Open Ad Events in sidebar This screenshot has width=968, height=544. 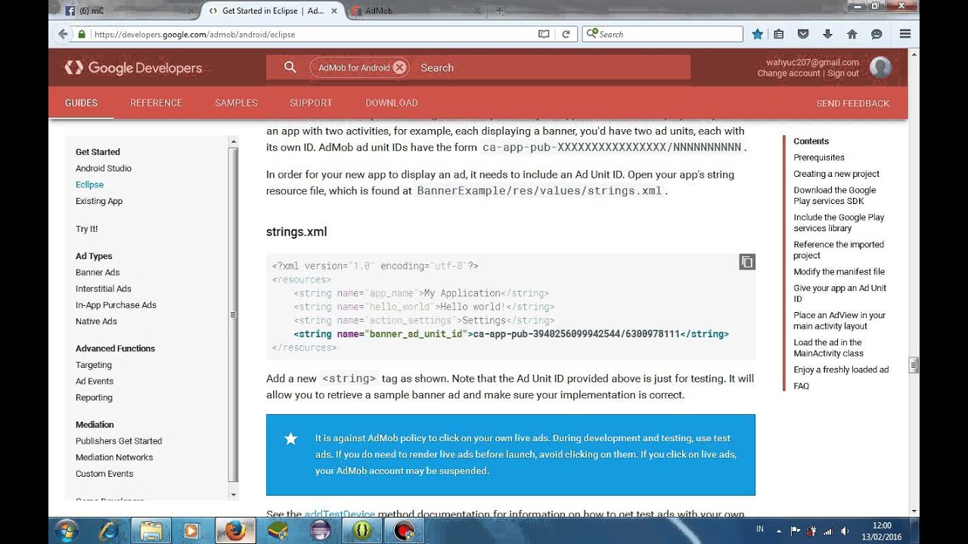95,382
